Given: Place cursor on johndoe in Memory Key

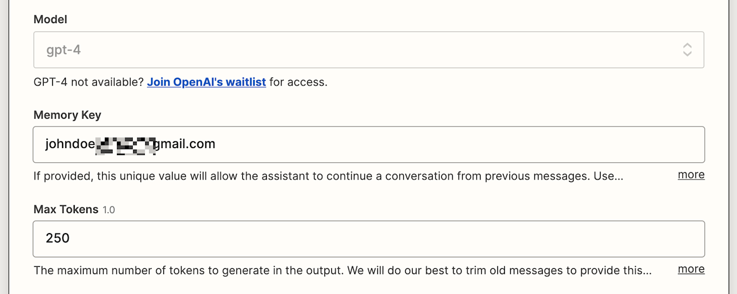Looking at the screenshot, I should click(69, 144).
